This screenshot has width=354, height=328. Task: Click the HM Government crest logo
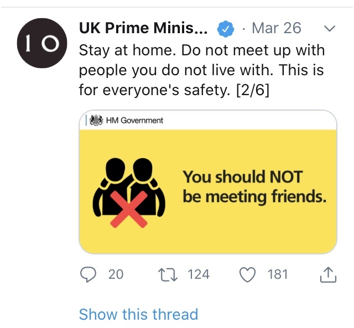(98, 120)
